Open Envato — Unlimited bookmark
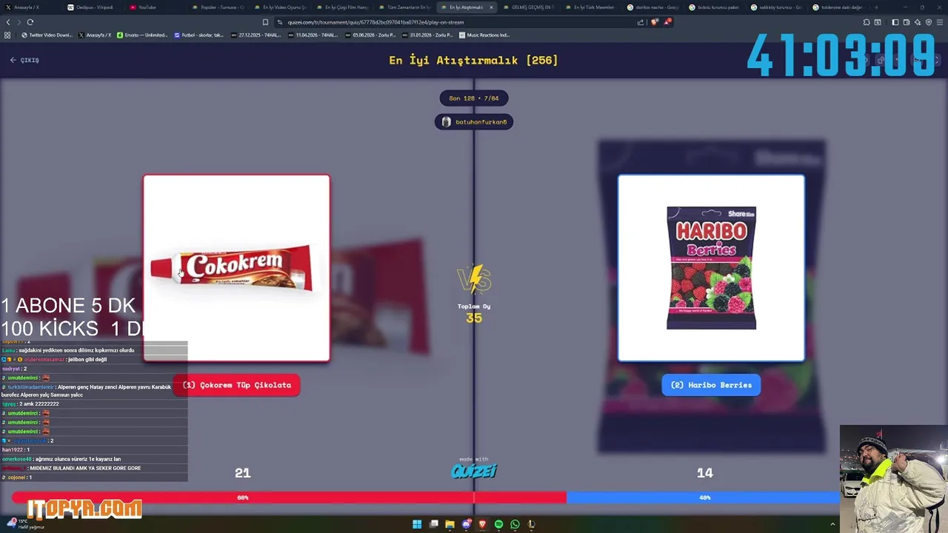Screen dimensions: 948x533 (x=142, y=35)
